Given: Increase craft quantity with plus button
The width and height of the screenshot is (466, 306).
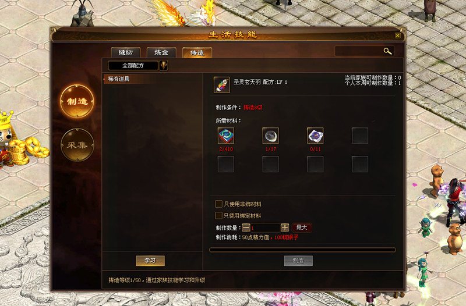Looking at the screenshot, I should [x=285, y=227].
